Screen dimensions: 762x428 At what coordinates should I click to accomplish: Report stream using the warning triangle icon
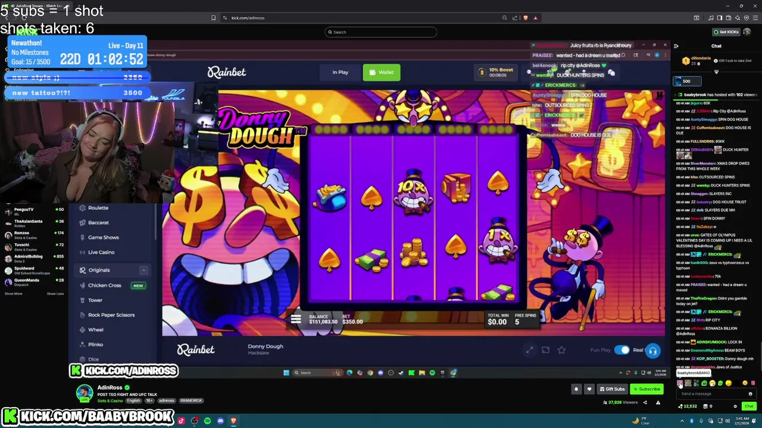(658, 402)
